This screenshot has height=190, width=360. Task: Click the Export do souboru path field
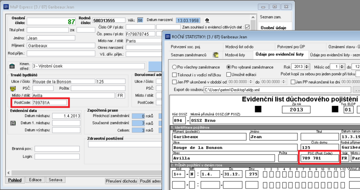[x=277, y=90]
